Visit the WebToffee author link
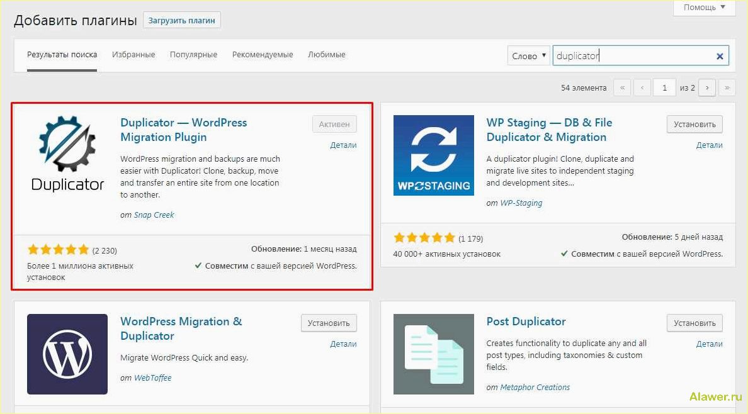 pyautogui.click(x=152, y=378)
